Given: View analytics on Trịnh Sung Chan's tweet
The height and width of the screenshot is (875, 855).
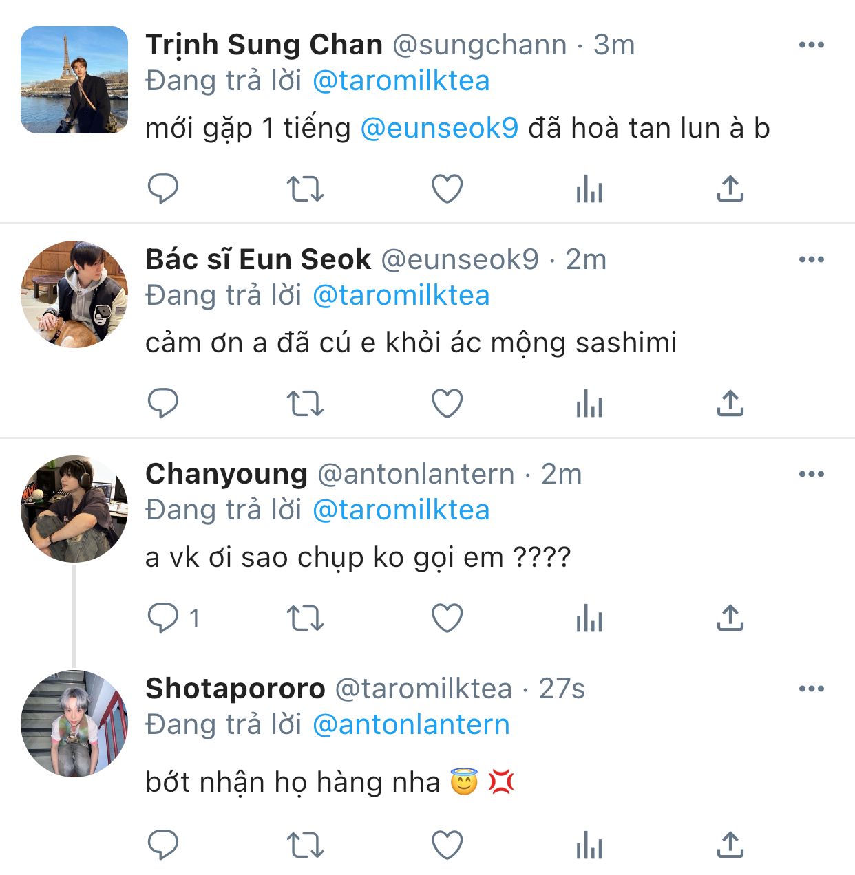Looking at the screenshot, I should point(589,188).
